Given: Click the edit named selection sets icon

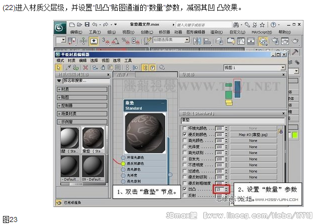Looking at the screenshot, I should pos(147,41).
